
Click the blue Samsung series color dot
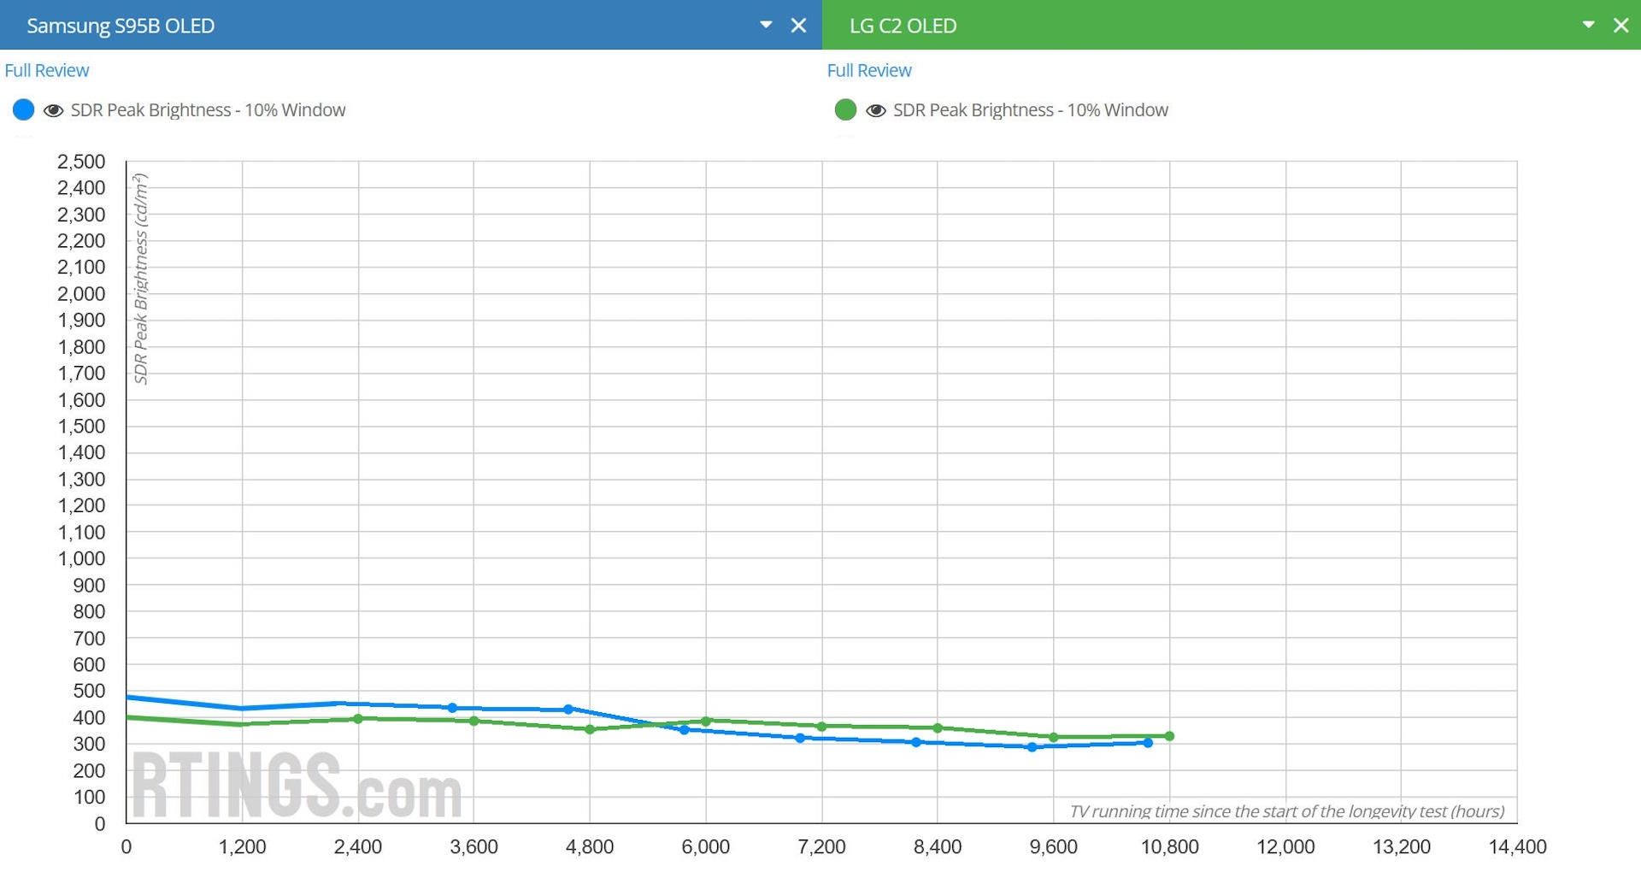(24, 109)
